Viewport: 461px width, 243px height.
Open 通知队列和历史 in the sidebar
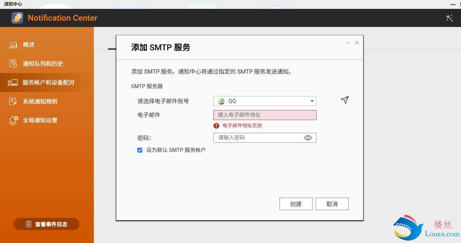[x=47, y=64]
